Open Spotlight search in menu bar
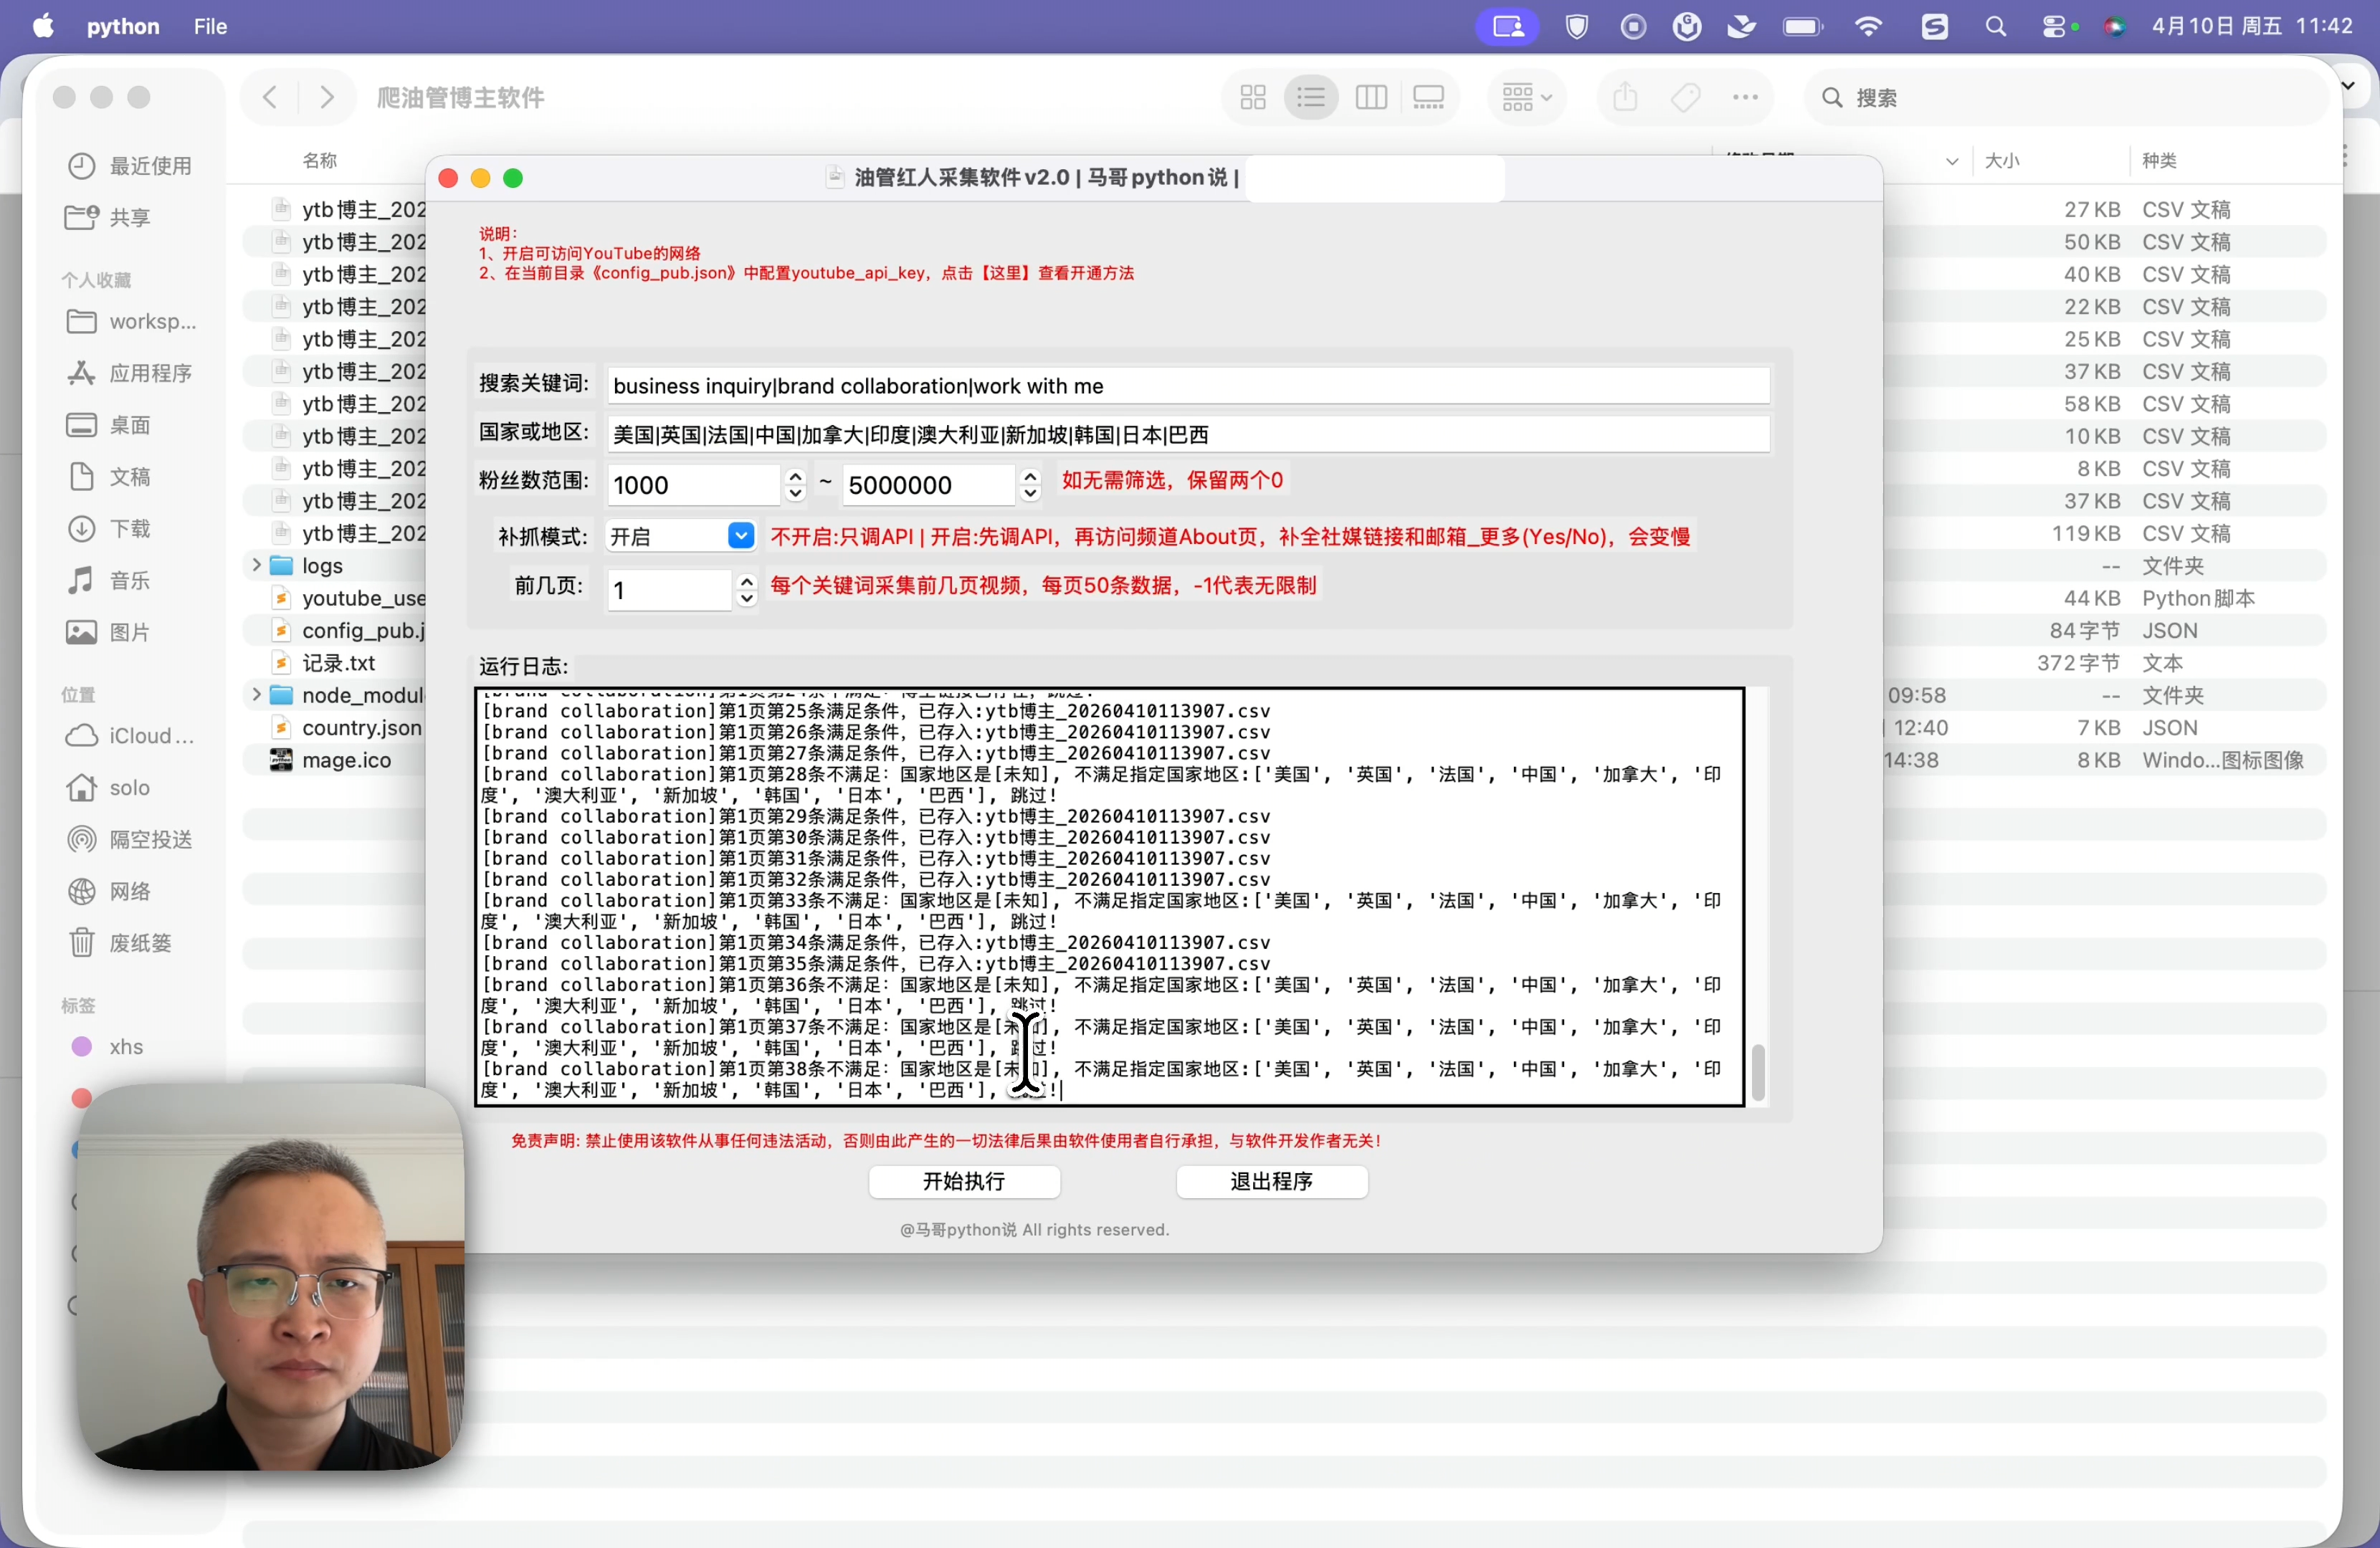Image resolution: width=2380 pixels, height=1548 pixels. 1996,27
